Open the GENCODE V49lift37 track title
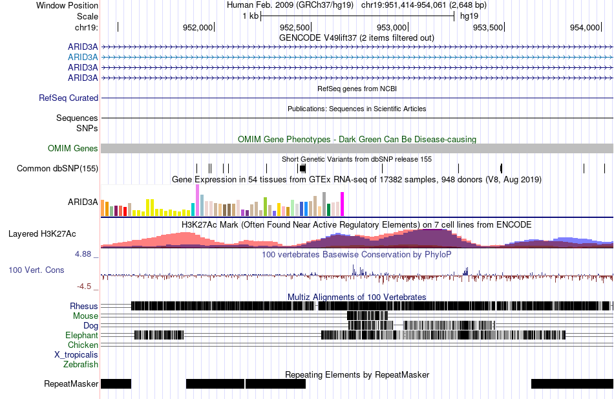614x399 pixels. (x=357, y=38)
